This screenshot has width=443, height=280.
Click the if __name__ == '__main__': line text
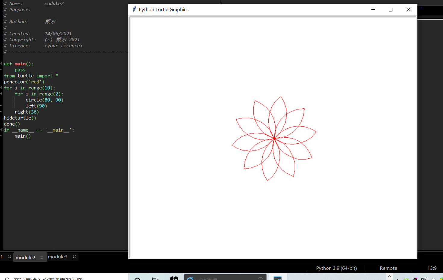tap(39, 130)
